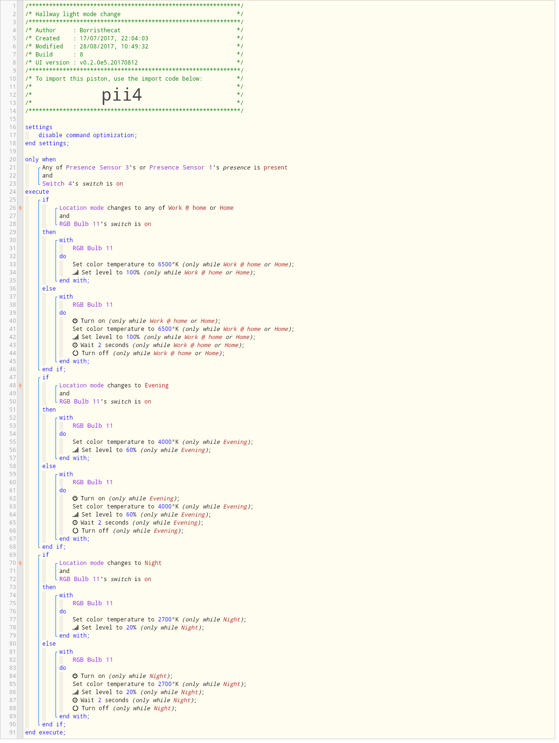
Task: Click the level bars icon on line 42
Action: [x=75, y=337]
